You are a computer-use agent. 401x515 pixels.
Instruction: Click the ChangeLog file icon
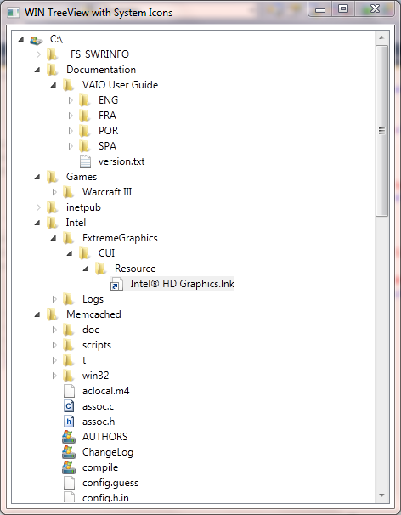pos(69,452)
